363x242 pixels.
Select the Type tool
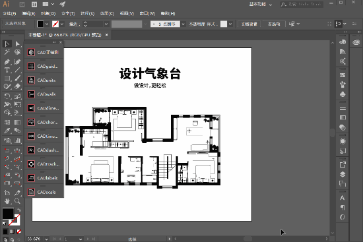[7, 70]
